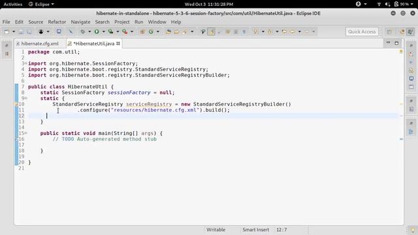This screenshot has width=418, height=235.
Task: Switch to the Java perspective icon
Action: point(410,32)
